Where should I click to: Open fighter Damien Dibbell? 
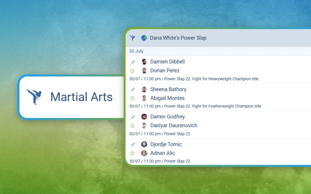(x=168, y=62)
